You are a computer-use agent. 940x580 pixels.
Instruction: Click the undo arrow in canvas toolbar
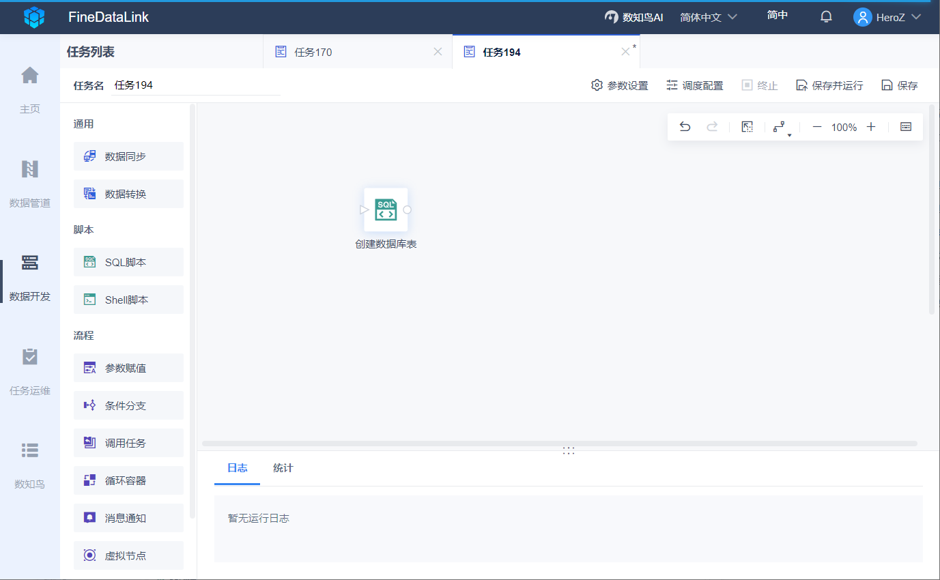(x=685, y=127)
